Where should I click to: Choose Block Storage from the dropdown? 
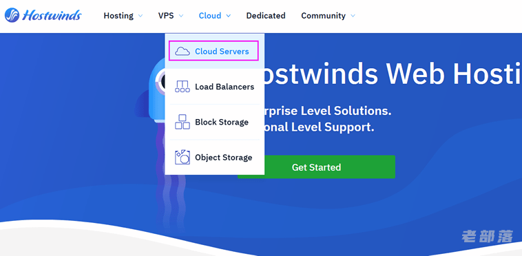pos(215,122)
